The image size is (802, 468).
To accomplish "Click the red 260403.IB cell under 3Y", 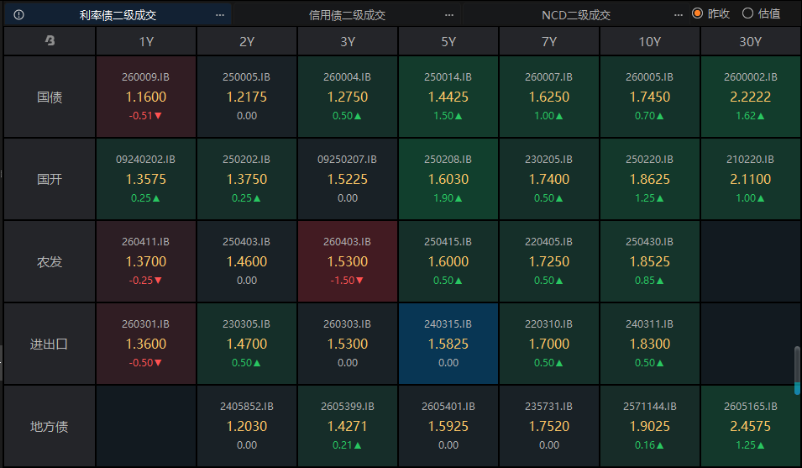I will pos(348,261).
